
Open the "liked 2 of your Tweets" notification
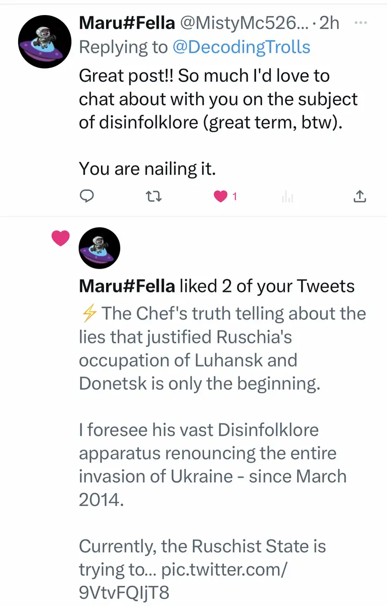pos(267,286)
